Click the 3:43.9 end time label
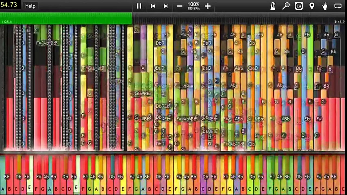This screenshot has height=195, width=347. [x=339, y=22]
